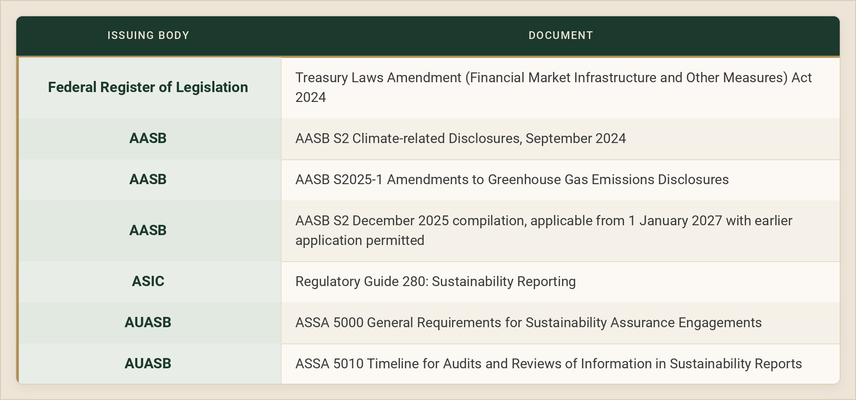
Task: Select Regulatory Guide 280: Sustainability Reporting
Action: pyautogui.click(x=435, y=281)
